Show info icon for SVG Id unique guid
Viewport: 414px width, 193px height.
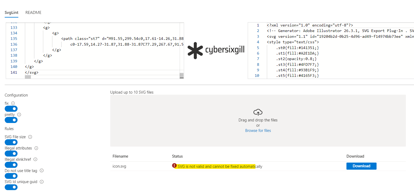point(42,182)
